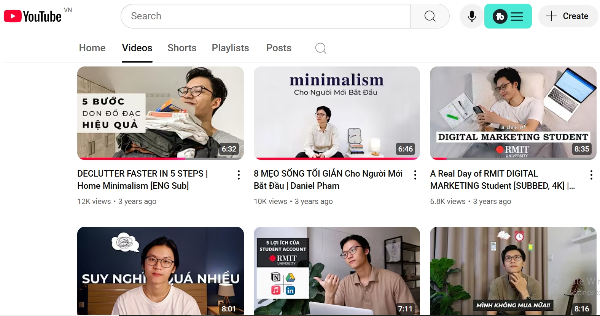Select the Videos tab
Image resolution: width=600 pixels, height=316 pixels.
click(137, 48)
